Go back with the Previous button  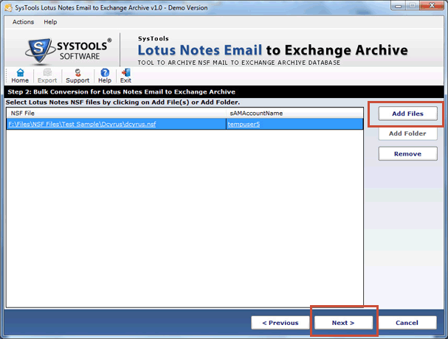coord(280,323)
